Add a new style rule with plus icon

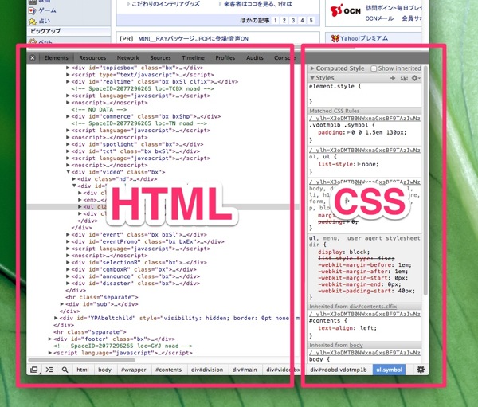pos(393,78)
